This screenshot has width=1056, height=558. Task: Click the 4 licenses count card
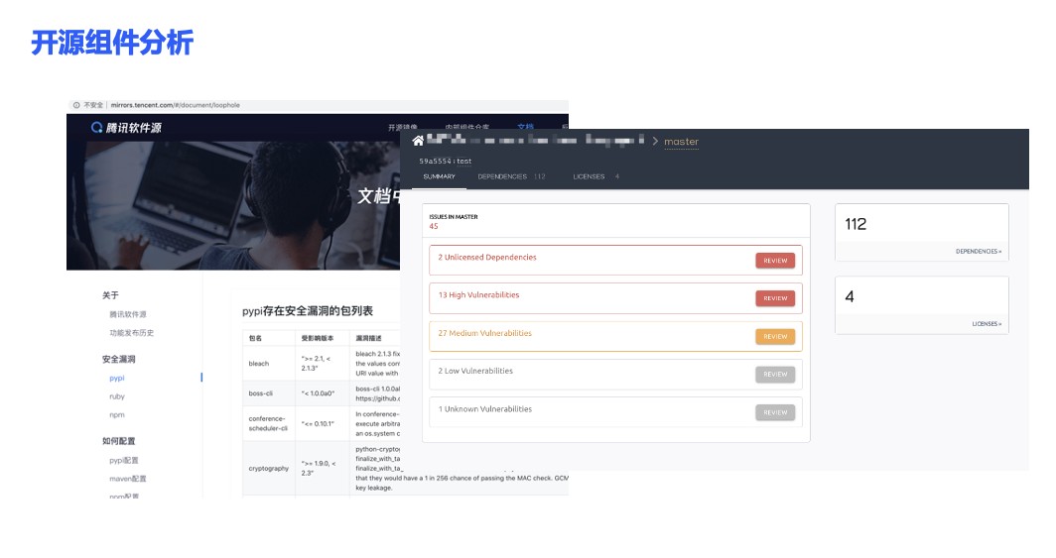point(922,304)
